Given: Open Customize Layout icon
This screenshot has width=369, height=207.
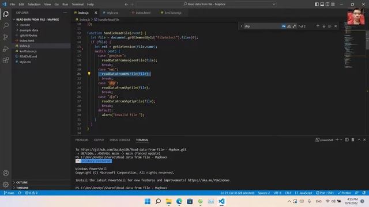Looking at the screenshot, I should tap(333, 4).
